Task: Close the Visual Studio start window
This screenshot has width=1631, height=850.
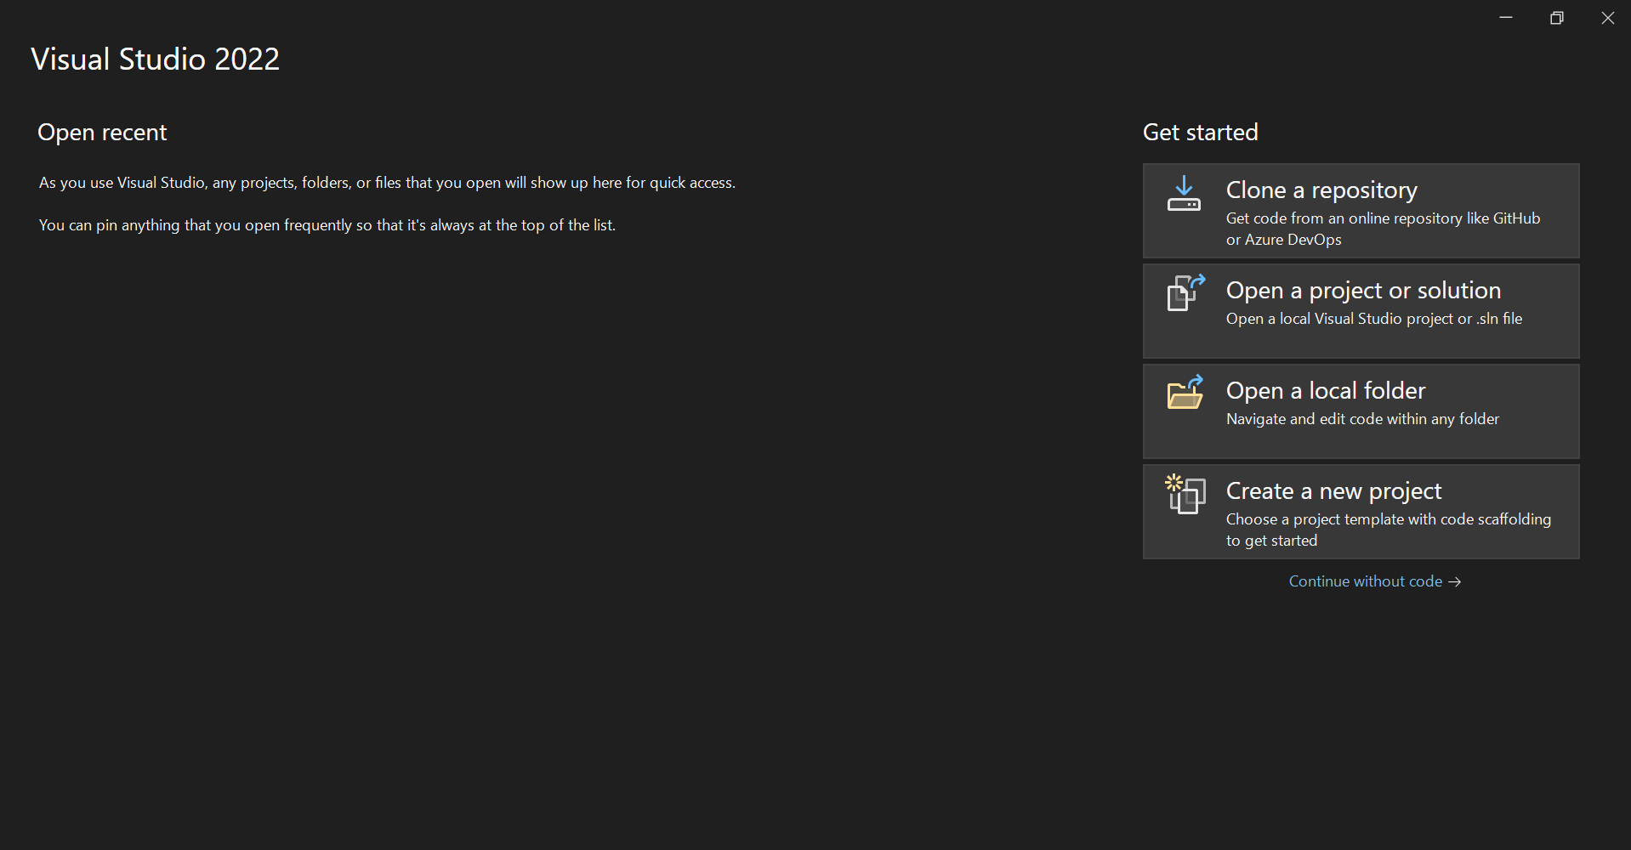Action: click(x=1607, y=18)
